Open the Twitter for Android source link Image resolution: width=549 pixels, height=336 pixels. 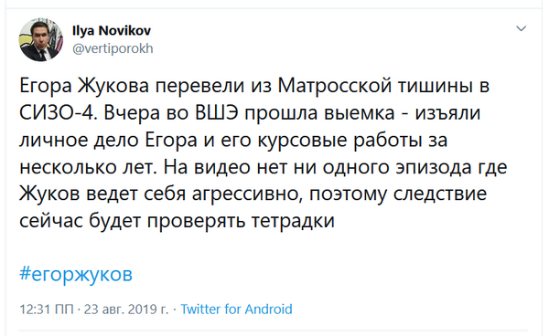[x=236, y=310]
